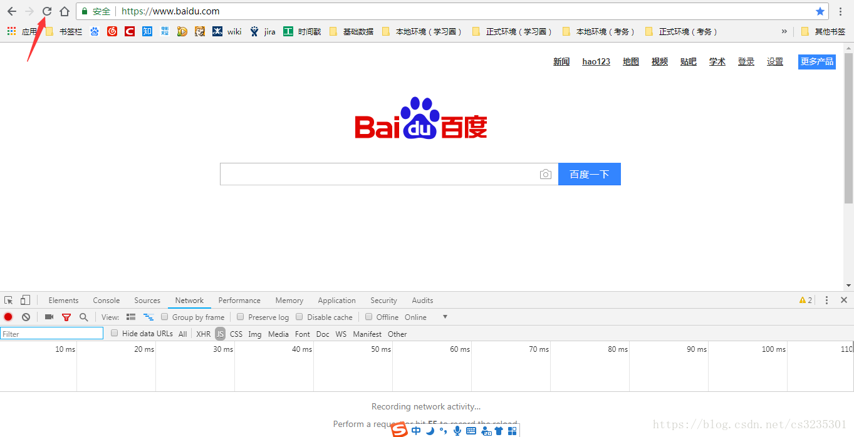Open the Application tab
The image size is (854, 437).
(x=336, y=301)
